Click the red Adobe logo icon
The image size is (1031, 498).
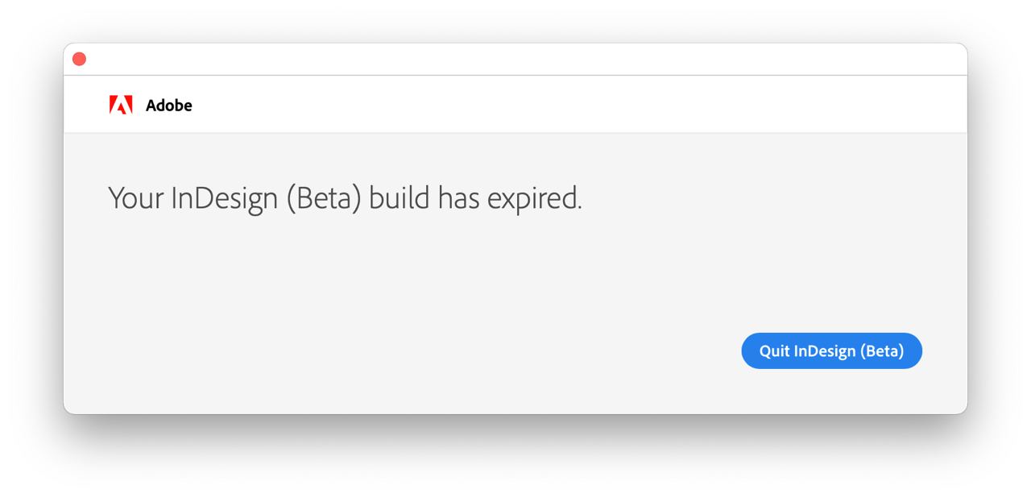tap(121, 105)
